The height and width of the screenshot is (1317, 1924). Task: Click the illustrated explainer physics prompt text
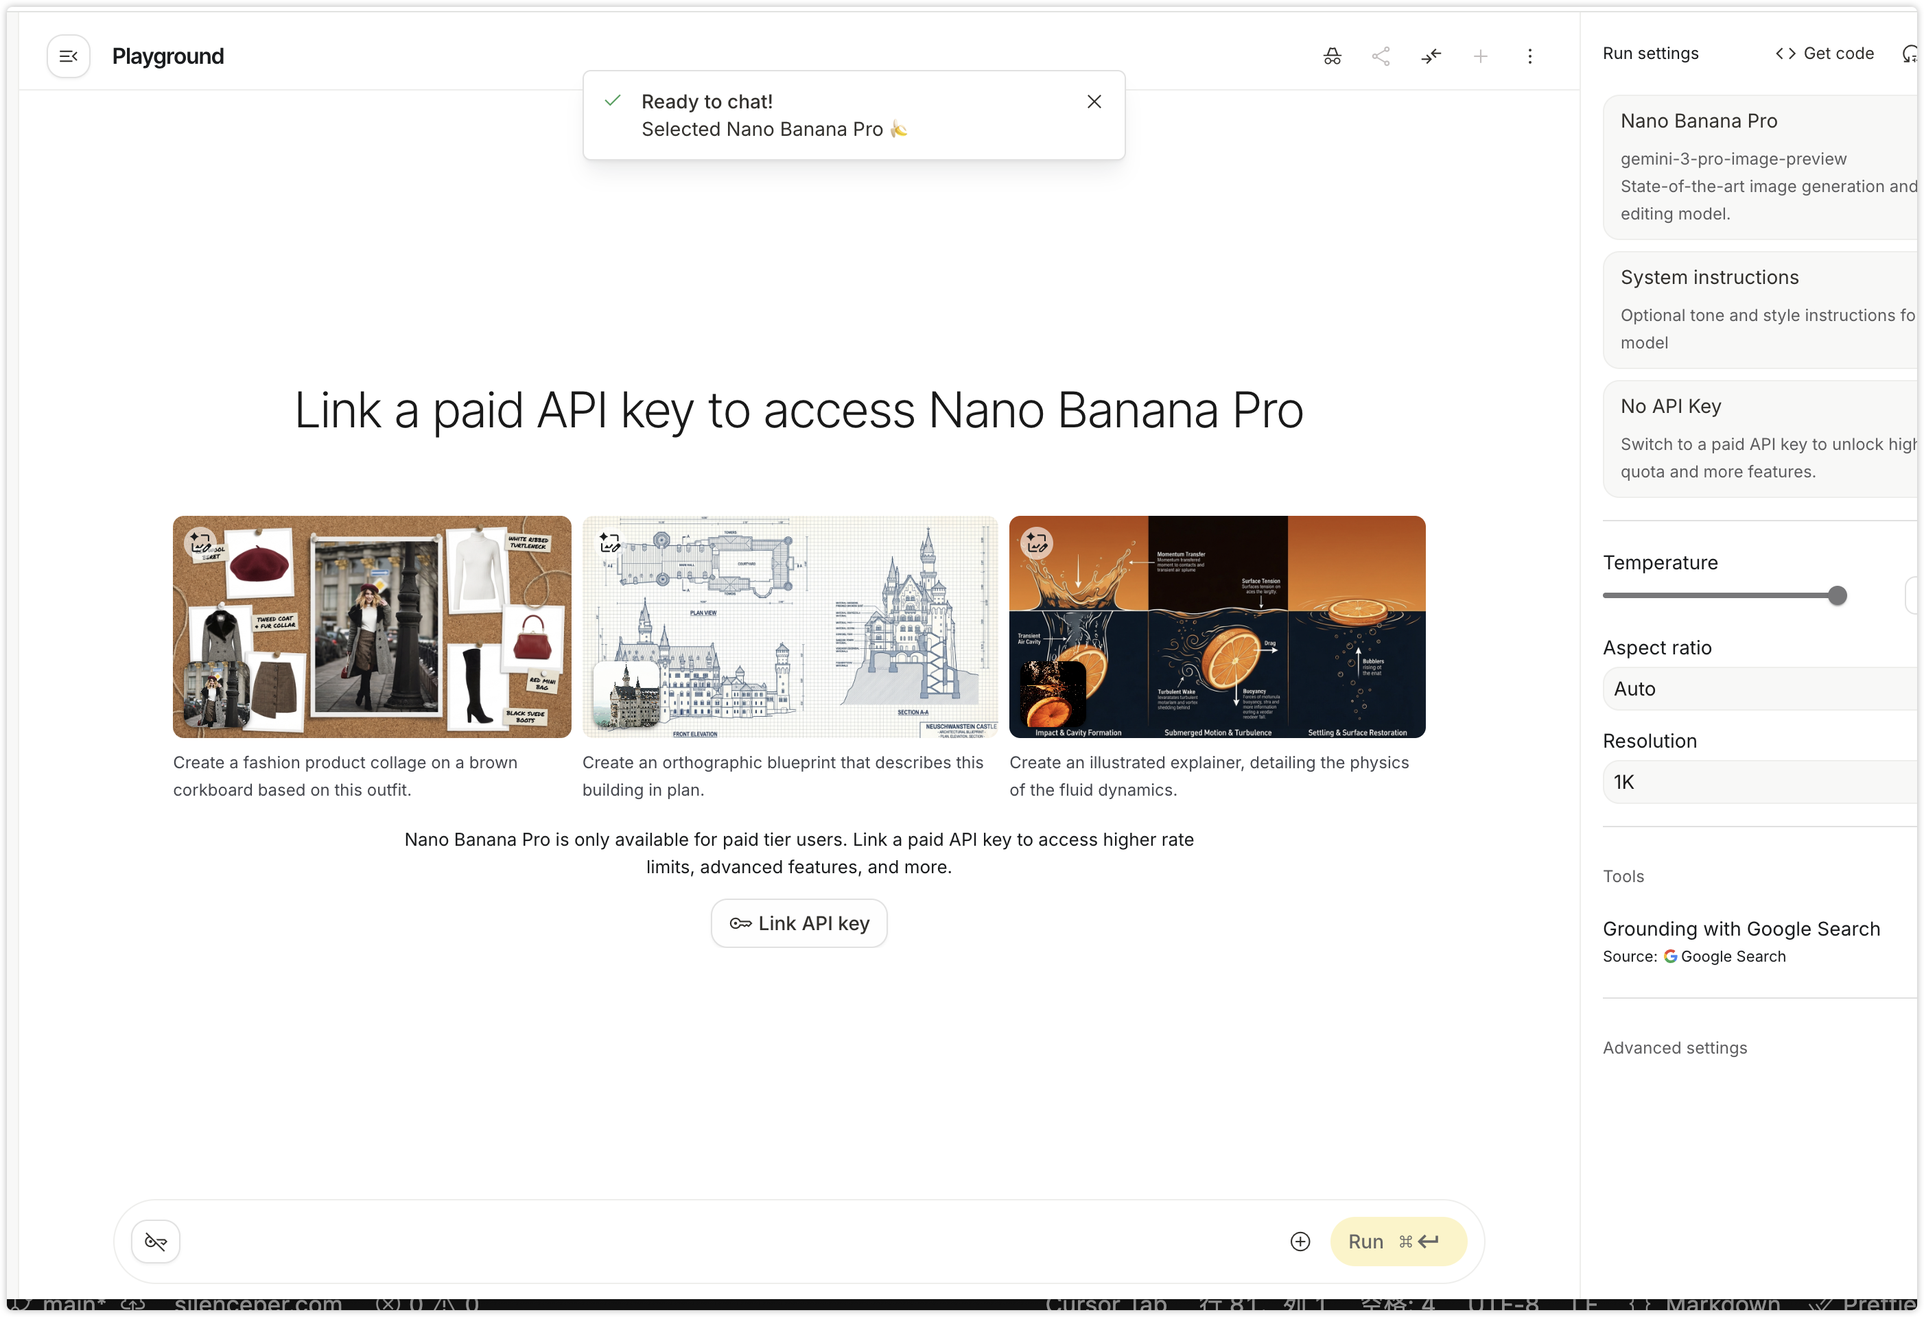point(1209,776)
